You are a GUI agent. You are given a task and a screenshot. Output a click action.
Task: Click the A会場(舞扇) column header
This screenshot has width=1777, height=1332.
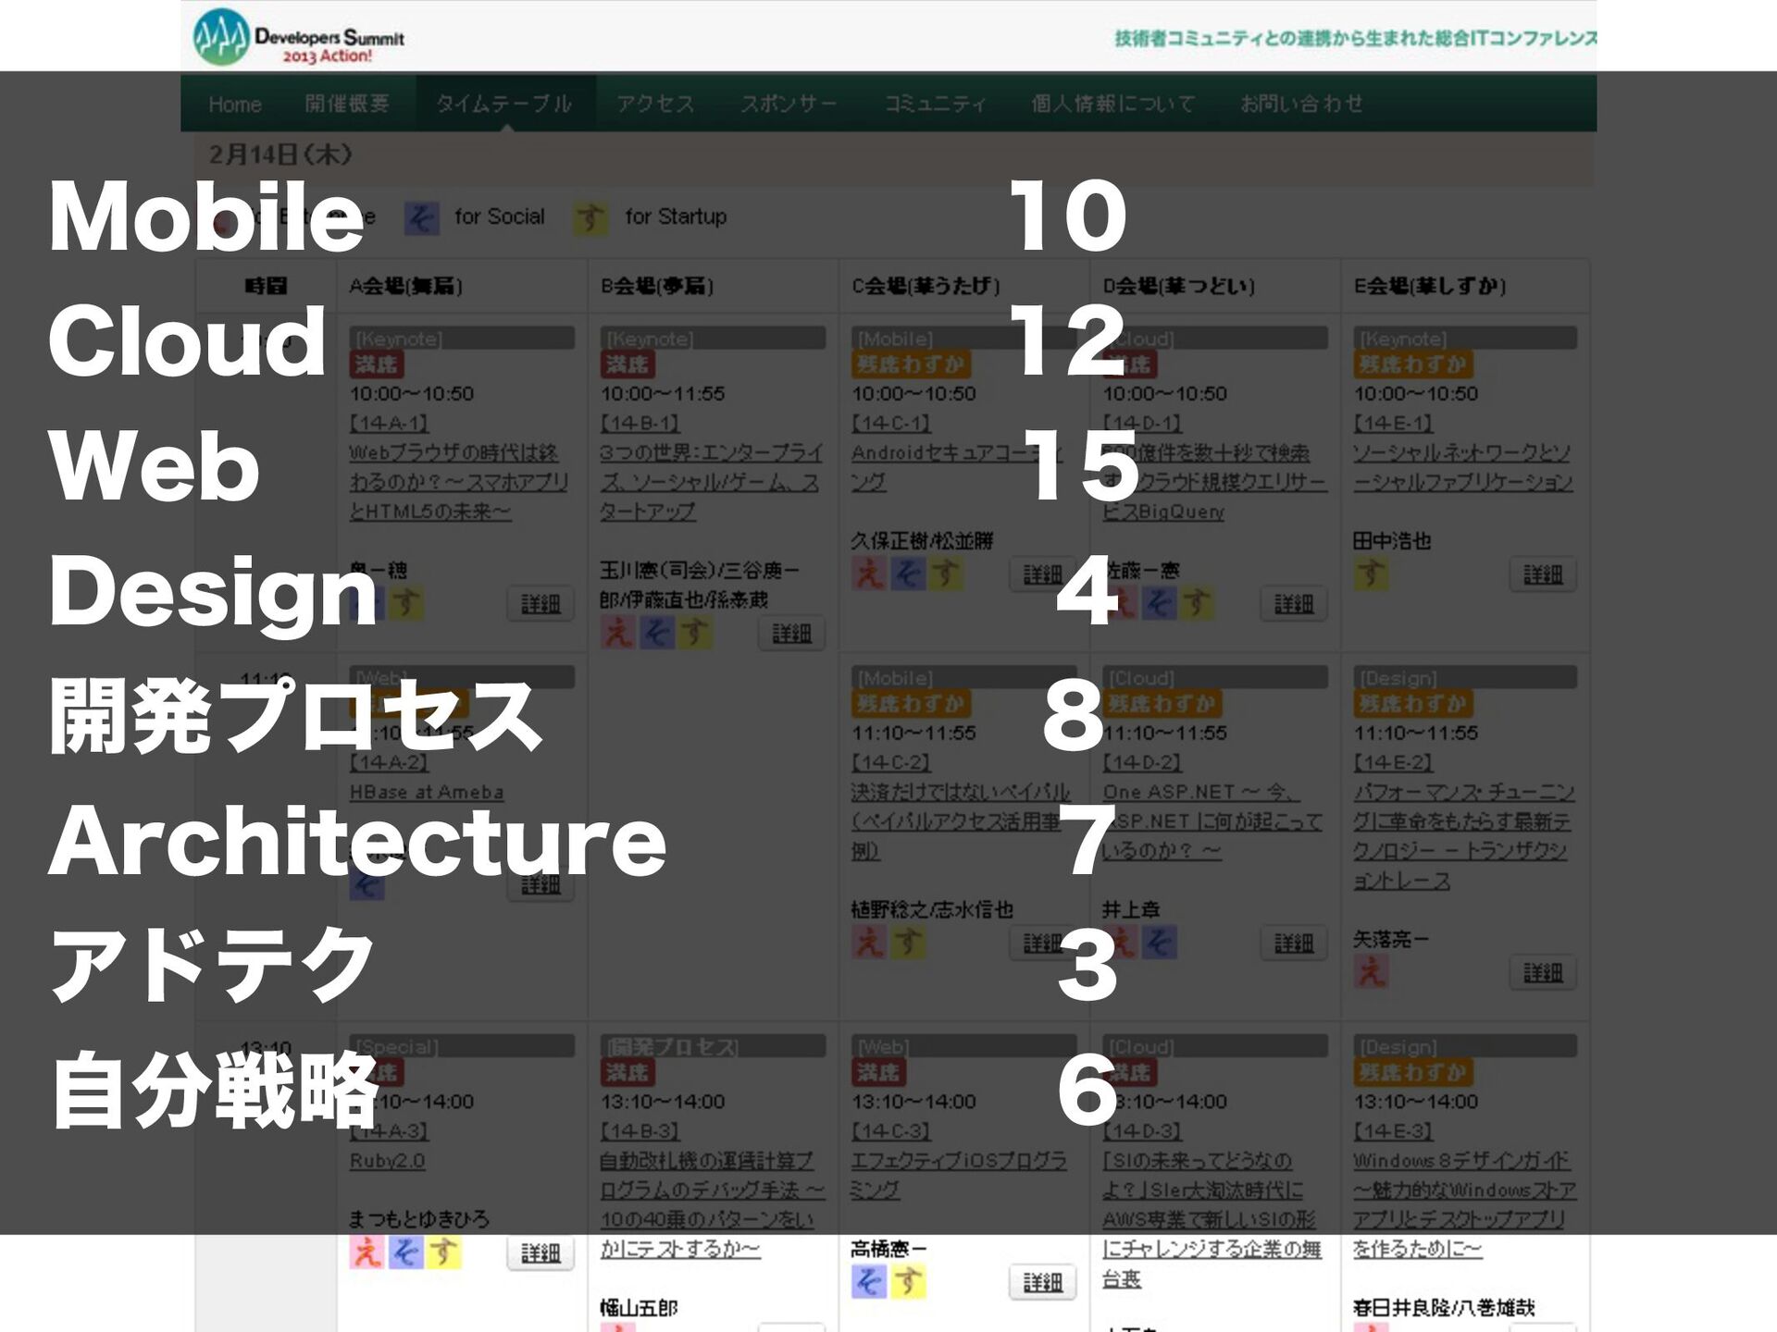pyautogui.click(x=405, y=286)
